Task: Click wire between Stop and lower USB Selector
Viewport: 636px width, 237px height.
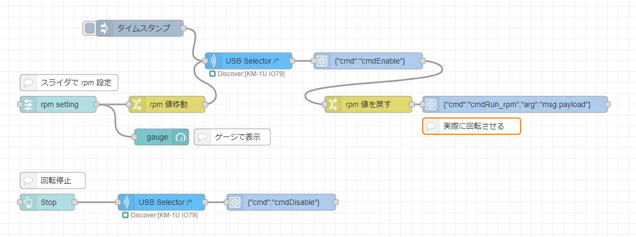Action: pyautogui.click(x=96, y=202)
